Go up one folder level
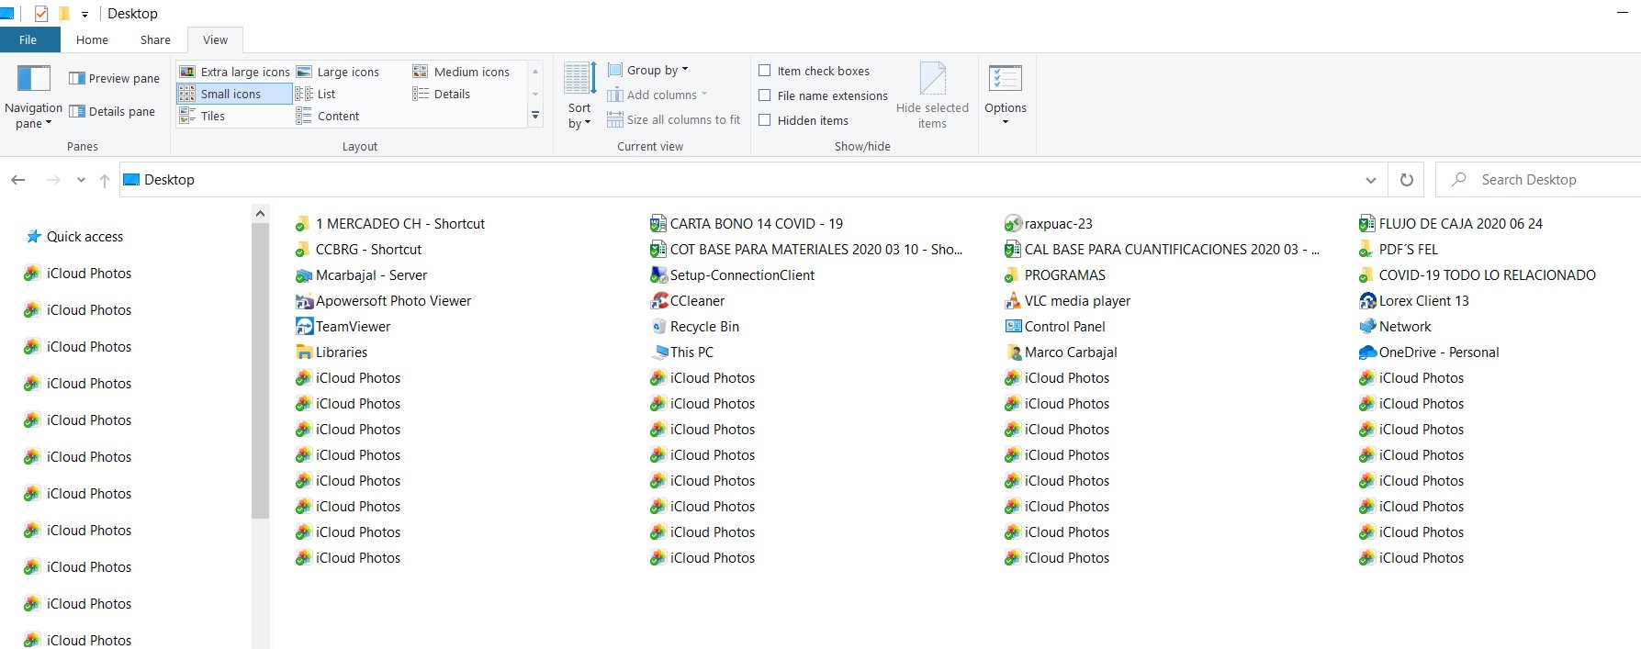Viewport: 1641px width, 649px height. point(105,180)
